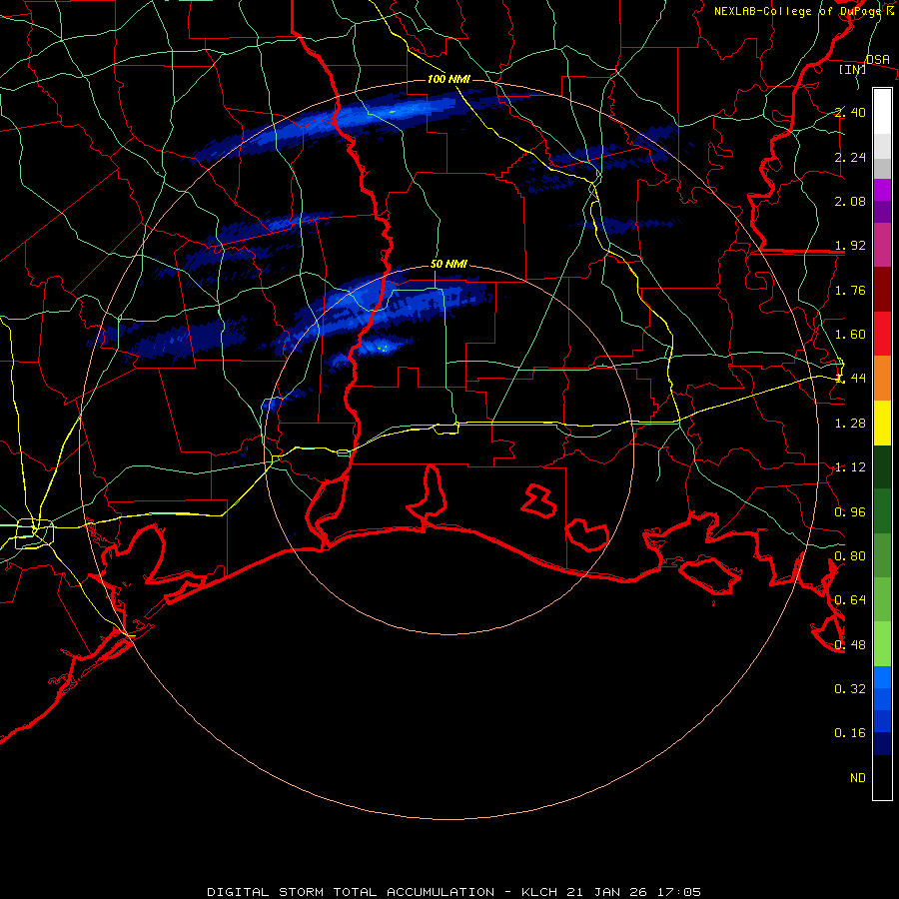Image resolution: width=899 pixels, height=899 pixels.
Task: Select the light blue legend swatch above 0.32
Action: (882, 677)
